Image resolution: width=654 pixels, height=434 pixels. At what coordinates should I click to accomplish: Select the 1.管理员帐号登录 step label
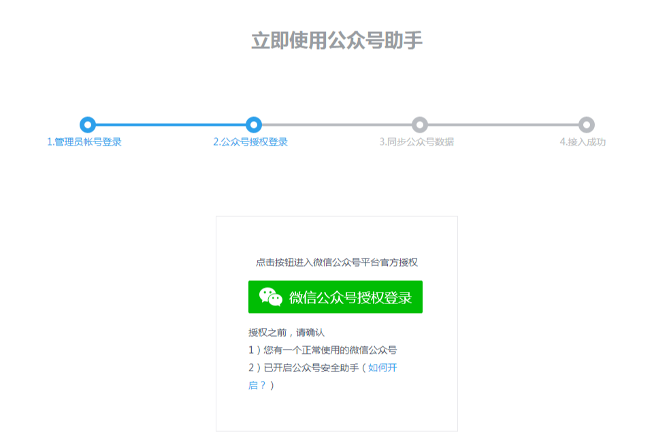pyautogui.click(x=84, y=142)
